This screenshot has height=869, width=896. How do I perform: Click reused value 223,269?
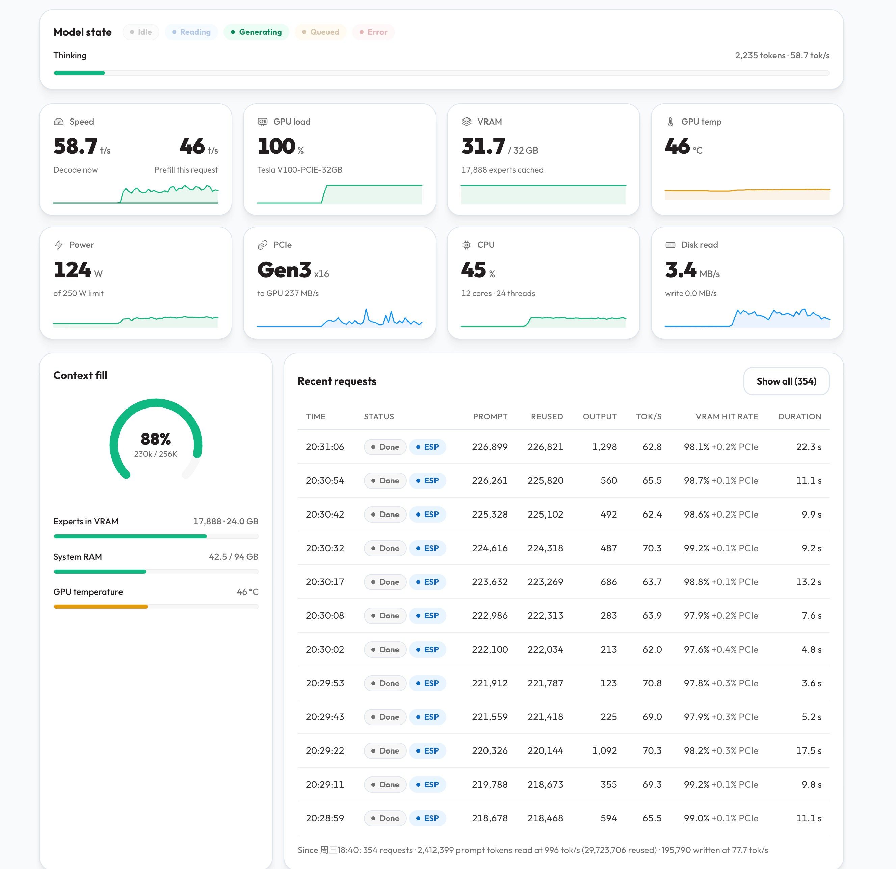pos(545,582)
